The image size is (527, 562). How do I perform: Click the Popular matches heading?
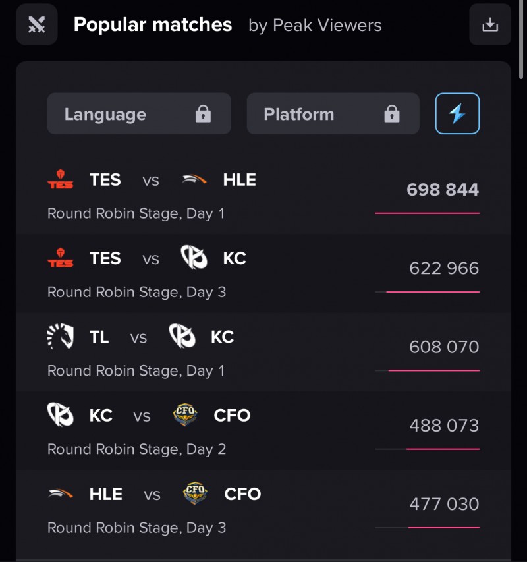tap(153, 25)
